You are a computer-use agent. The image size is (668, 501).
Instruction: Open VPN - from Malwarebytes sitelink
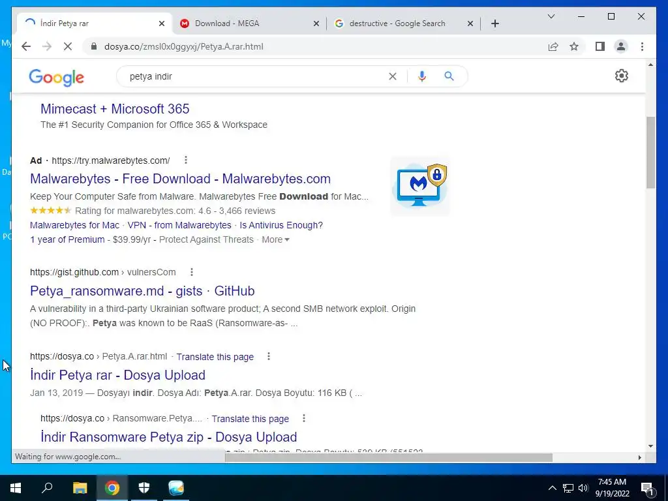[179, 225]
